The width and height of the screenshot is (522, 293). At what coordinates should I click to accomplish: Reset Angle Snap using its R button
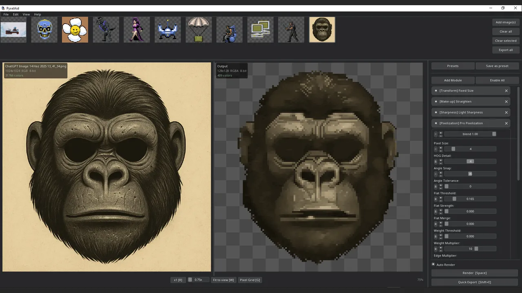pos(436,174)
